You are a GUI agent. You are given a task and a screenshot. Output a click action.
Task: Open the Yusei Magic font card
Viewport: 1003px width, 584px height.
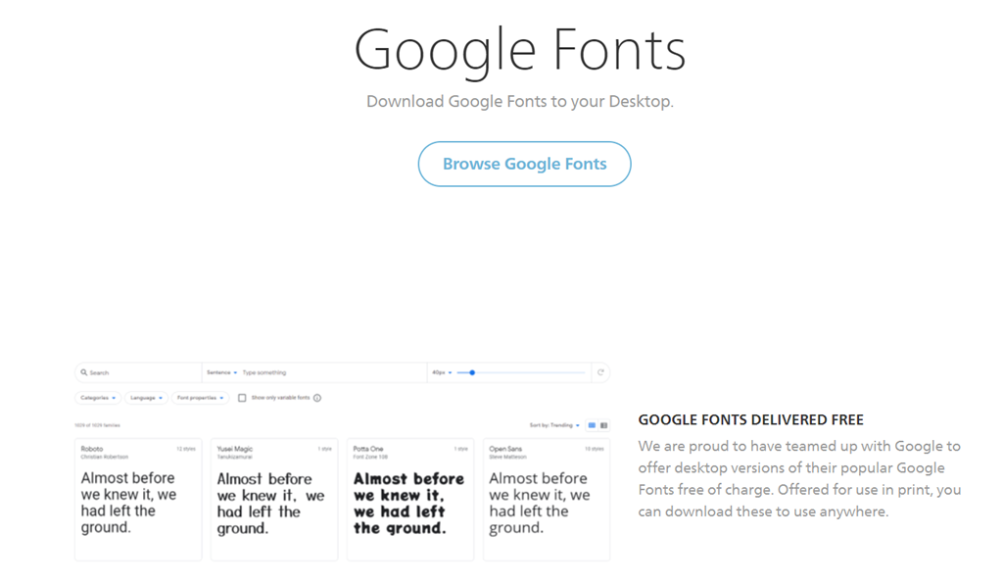274,500
